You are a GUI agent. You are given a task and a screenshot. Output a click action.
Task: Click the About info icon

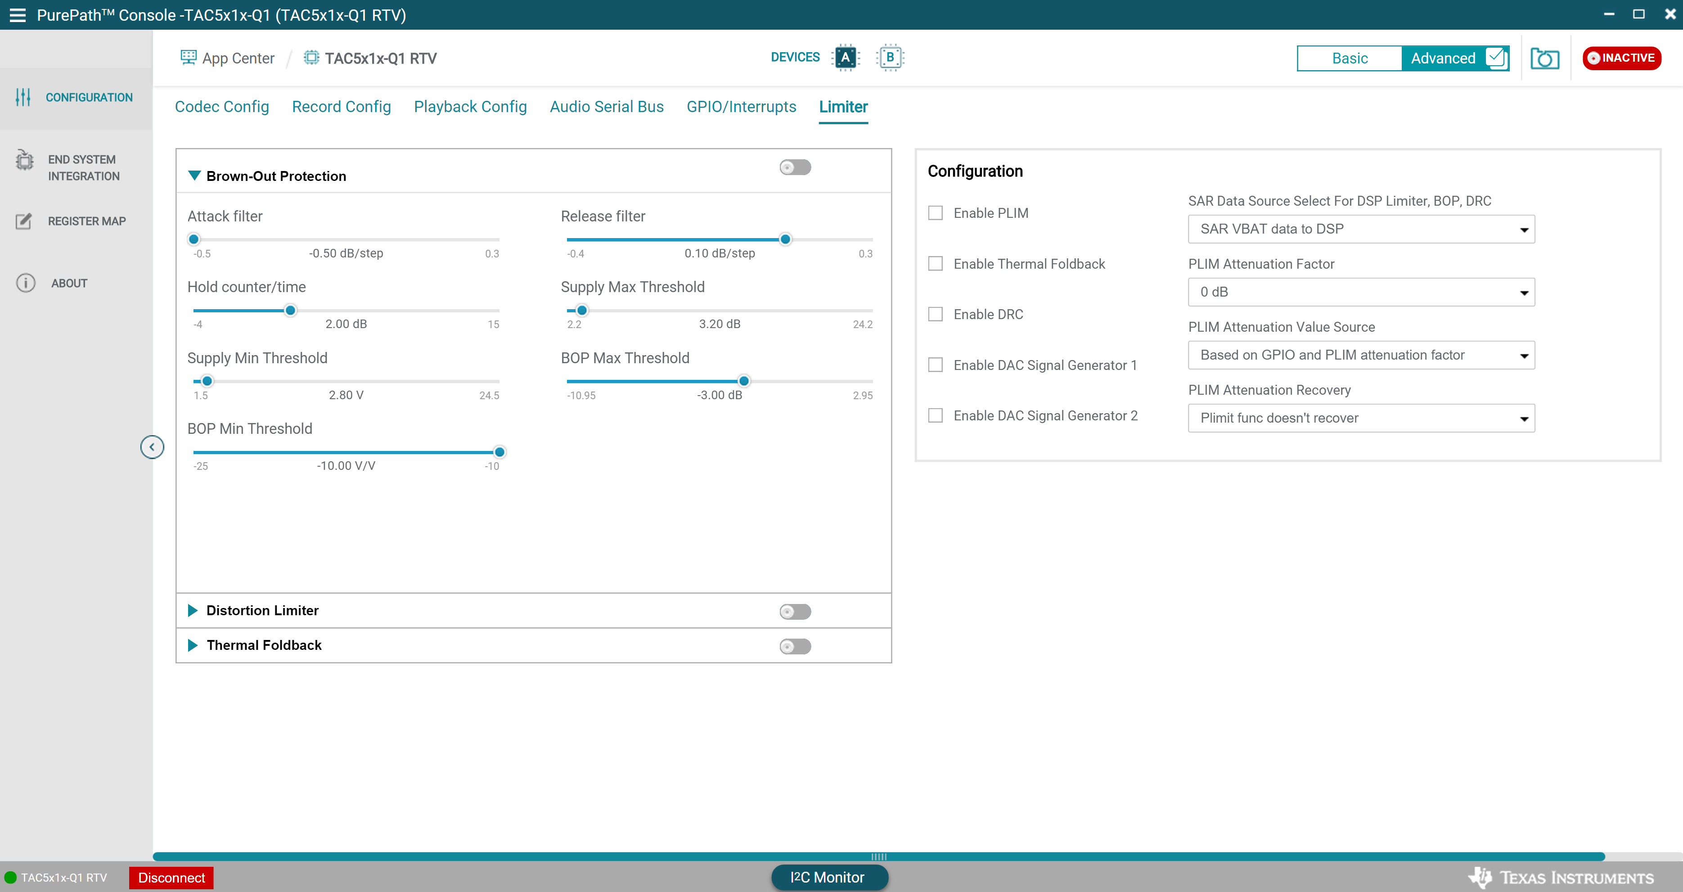point(26,283)
